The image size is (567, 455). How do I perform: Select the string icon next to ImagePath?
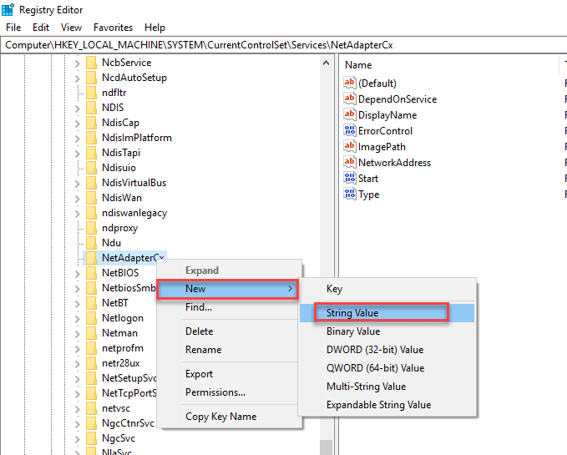pyautogui.click(x=350, y=147)
